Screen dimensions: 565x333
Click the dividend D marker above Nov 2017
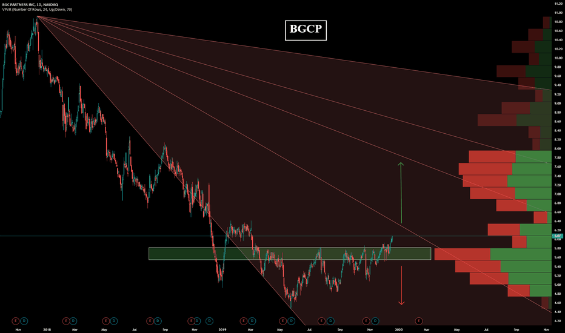pos(24,321)
